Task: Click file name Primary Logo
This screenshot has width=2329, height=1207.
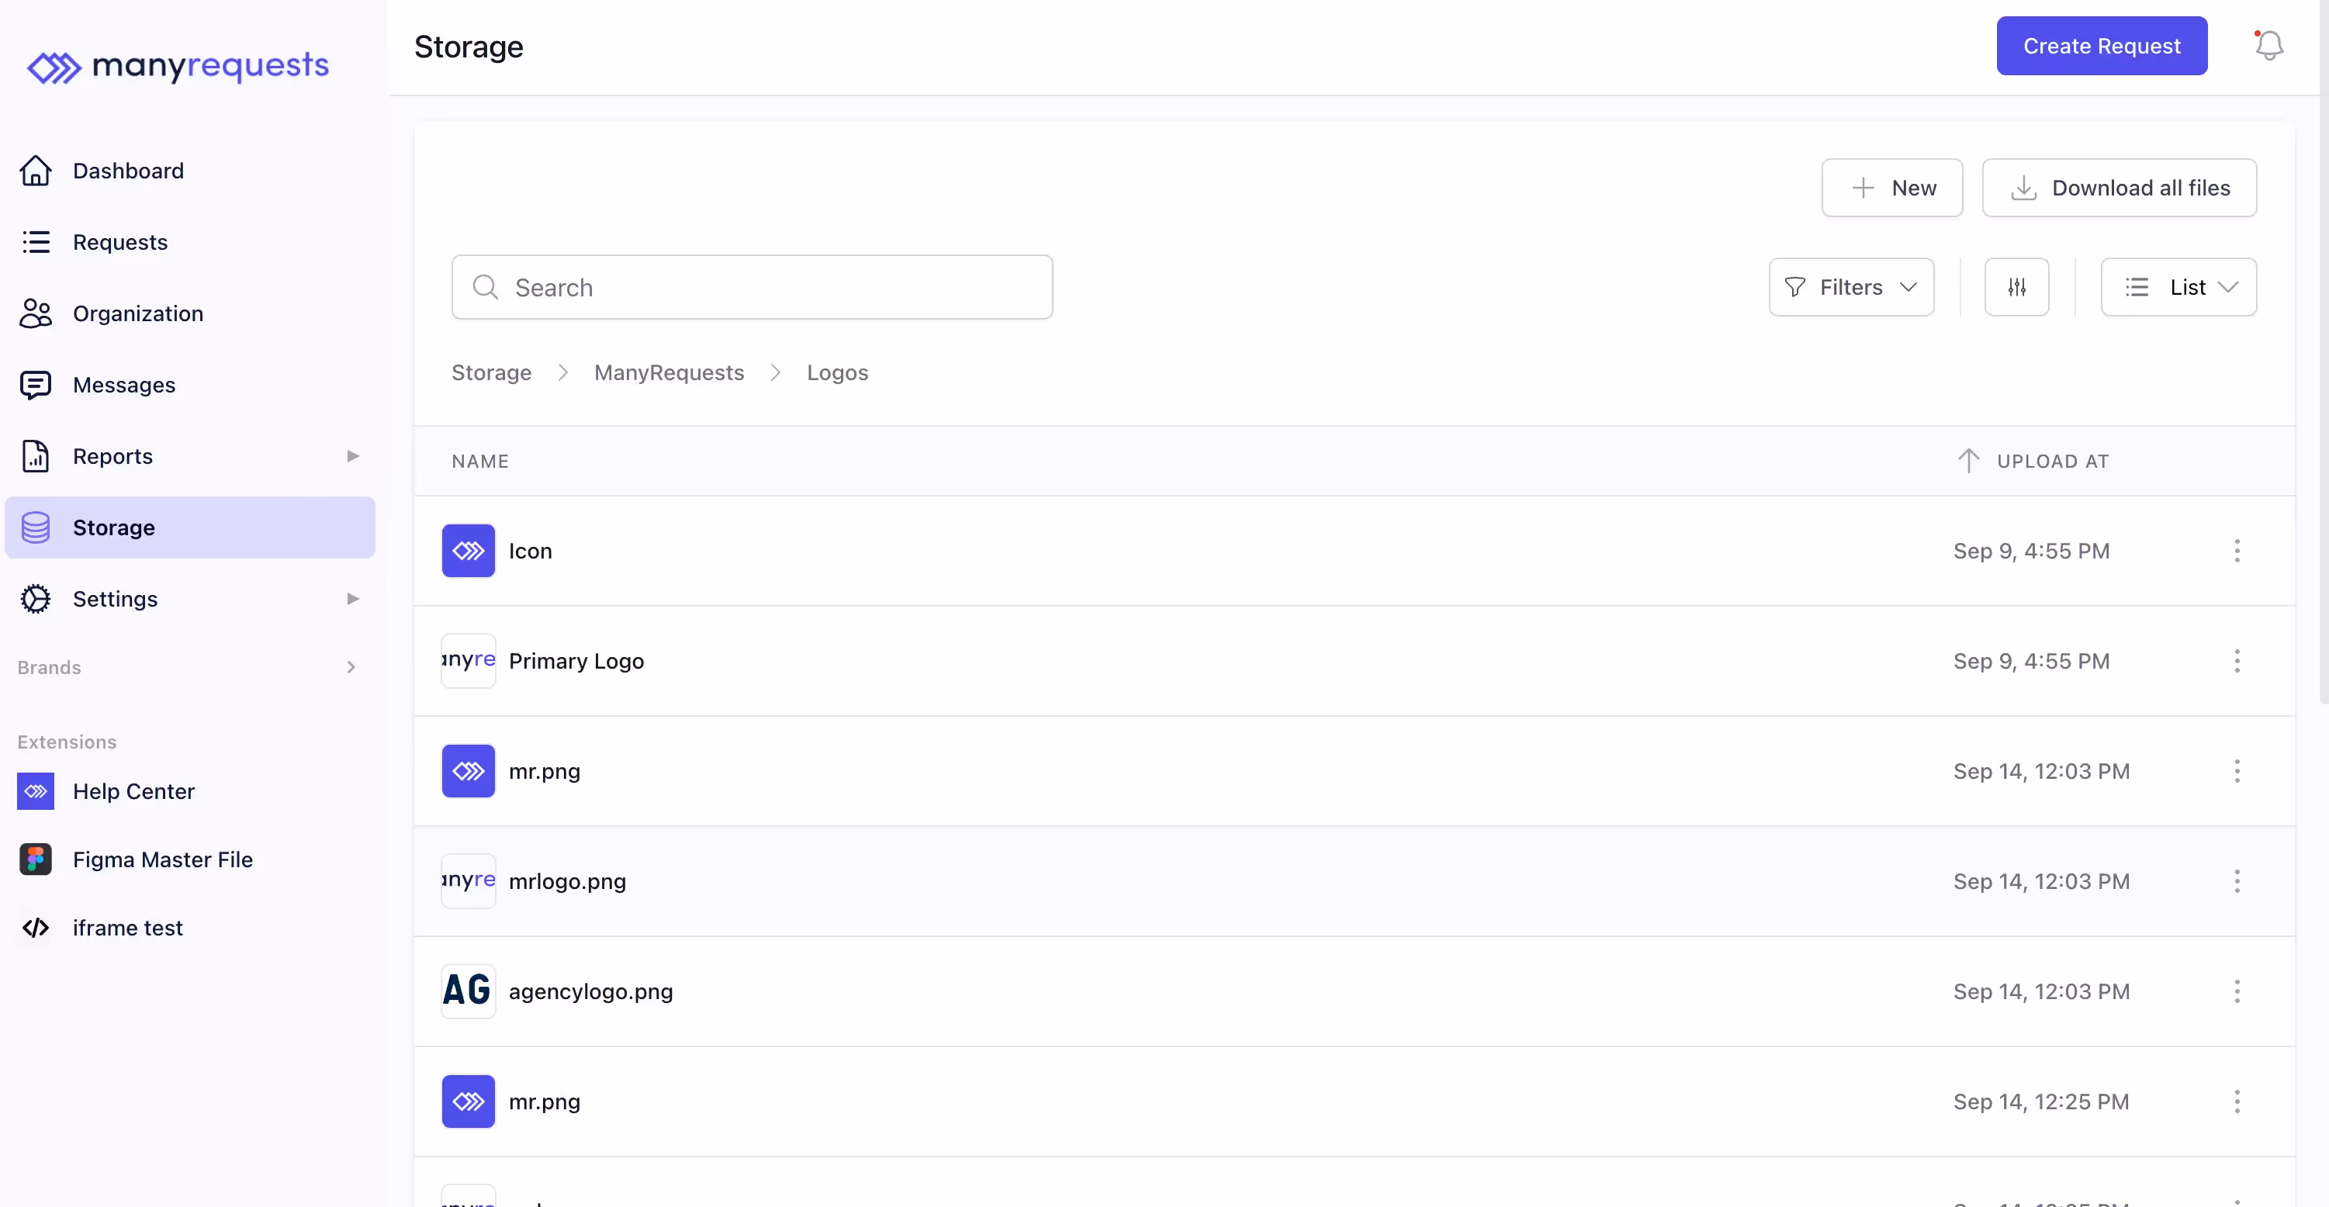Action: [576, 662]
